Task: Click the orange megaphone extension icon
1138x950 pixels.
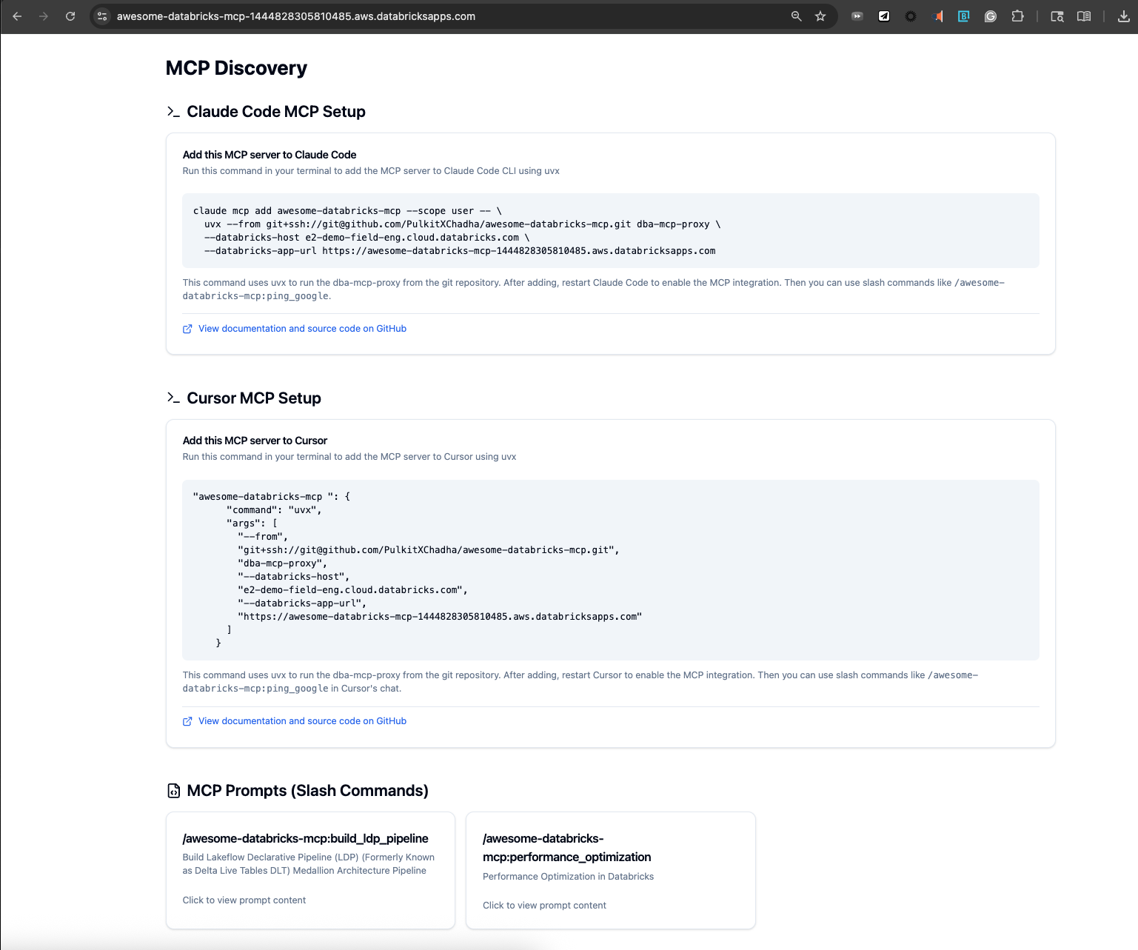Action: [x=937, y=16]
